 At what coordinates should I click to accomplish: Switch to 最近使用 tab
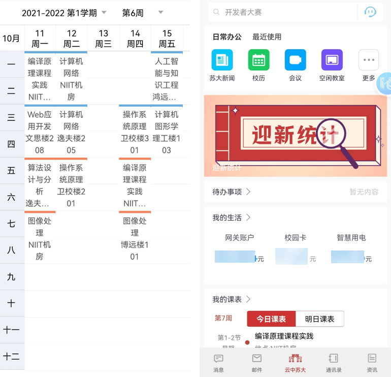click(x=267, y=37)
